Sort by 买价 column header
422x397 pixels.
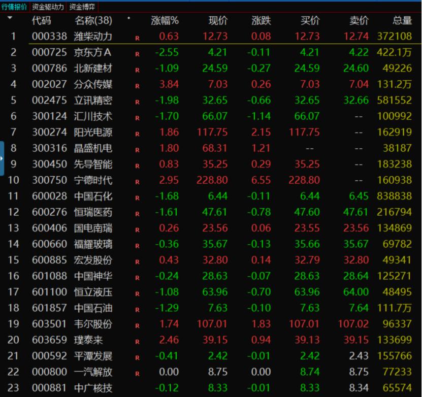coord(310,20)
